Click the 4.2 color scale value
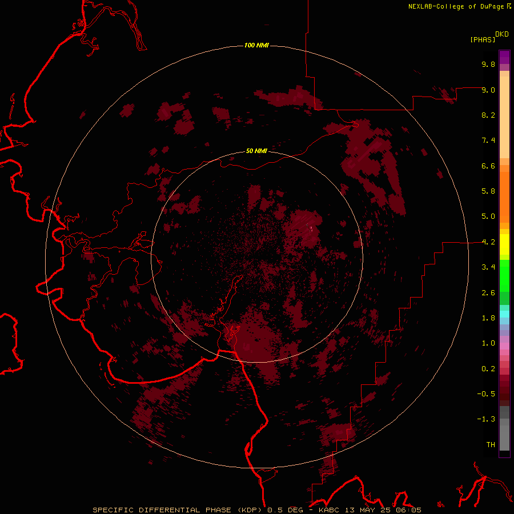This screenshot has width=514, height=514. (488, 242)
